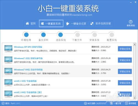This screenshot has width=138, height=106.
Task: Click the Windows7 32位 monitor thumbnail
Action: click(x=8, y=60)
